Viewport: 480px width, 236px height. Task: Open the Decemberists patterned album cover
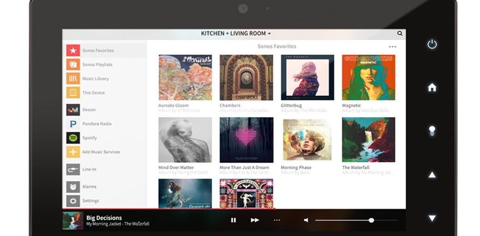coord(246,194)
